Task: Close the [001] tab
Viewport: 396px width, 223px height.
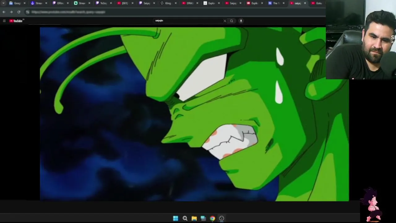Action: [x=132, y=3]
